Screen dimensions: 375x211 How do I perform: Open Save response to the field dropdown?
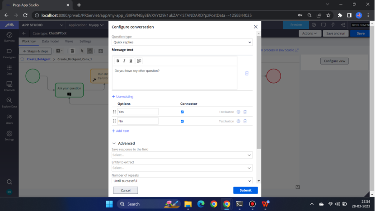click(x=182, y=155)
